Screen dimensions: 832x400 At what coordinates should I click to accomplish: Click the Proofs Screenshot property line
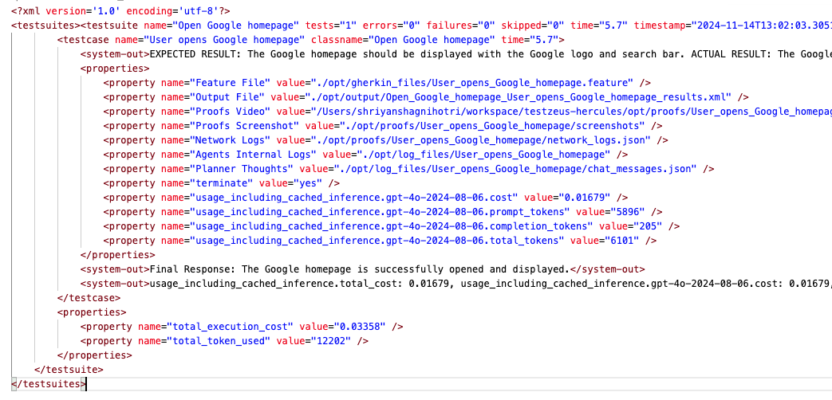coord(383,126)
